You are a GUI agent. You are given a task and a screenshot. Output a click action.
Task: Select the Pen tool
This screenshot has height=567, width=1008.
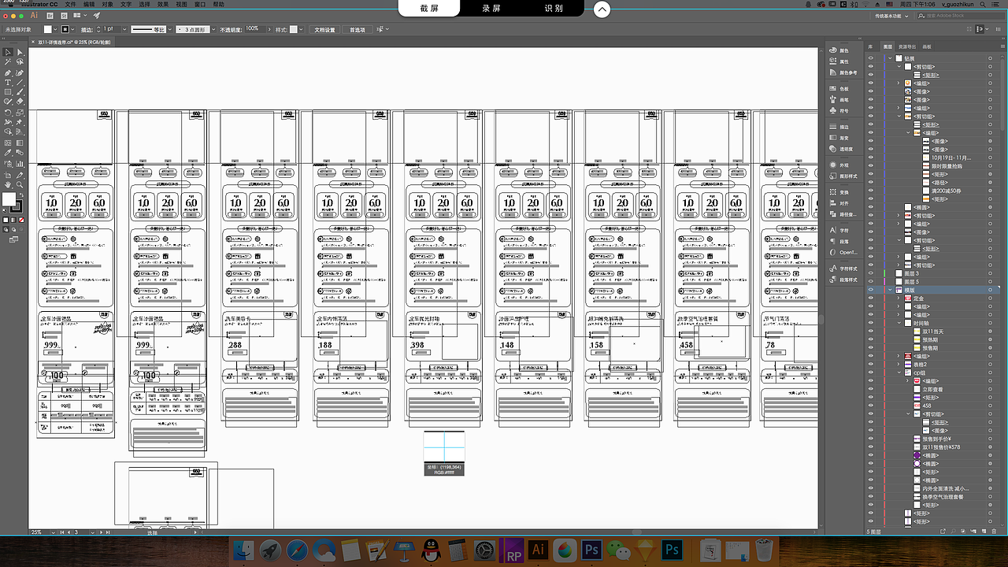click(x=8, y=72)
